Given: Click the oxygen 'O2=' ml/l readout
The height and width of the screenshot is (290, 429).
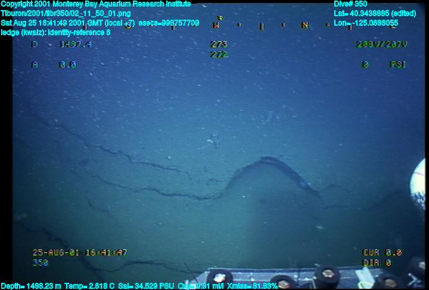Looking at the screenshot, I should (x=200, y=286).
